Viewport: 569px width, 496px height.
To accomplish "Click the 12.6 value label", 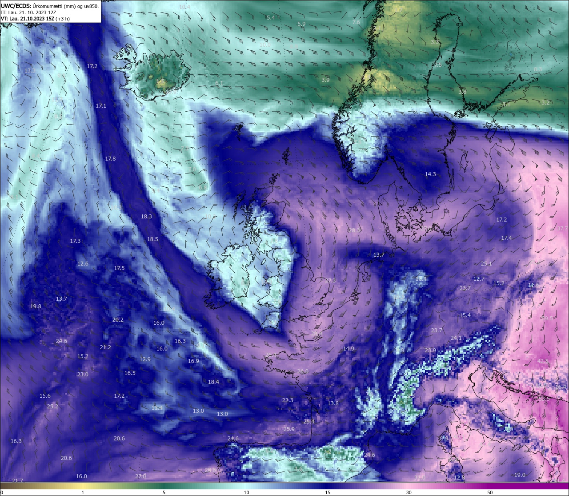I will click(83, 264).
